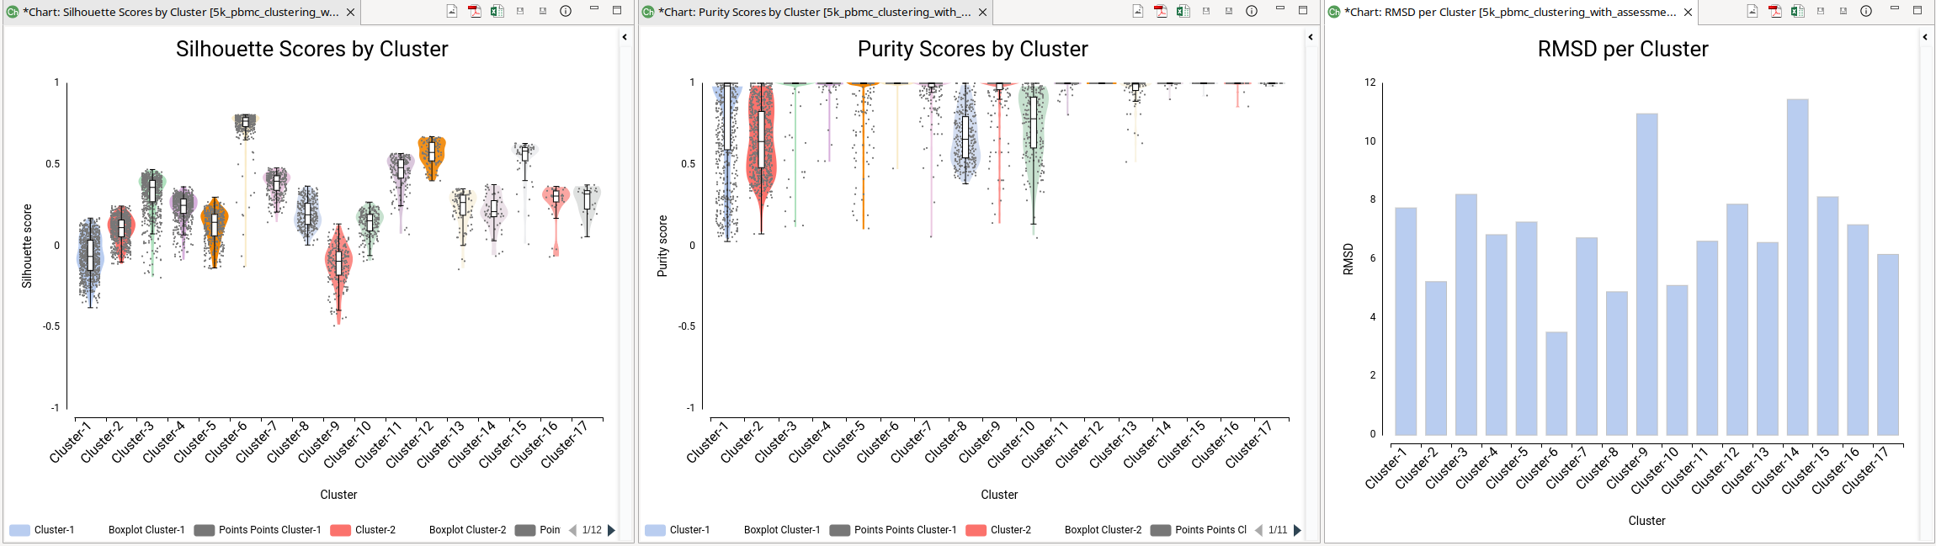Go to next Purity legend page
This screenshot has width=1936, height=546.
point(1298,530)
